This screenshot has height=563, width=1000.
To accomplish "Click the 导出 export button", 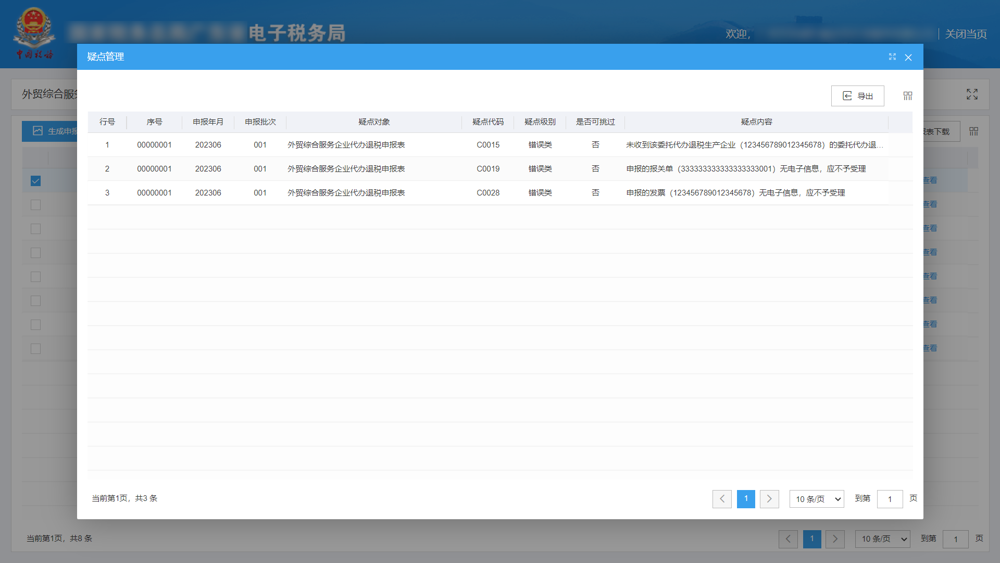I will (857, 96).
